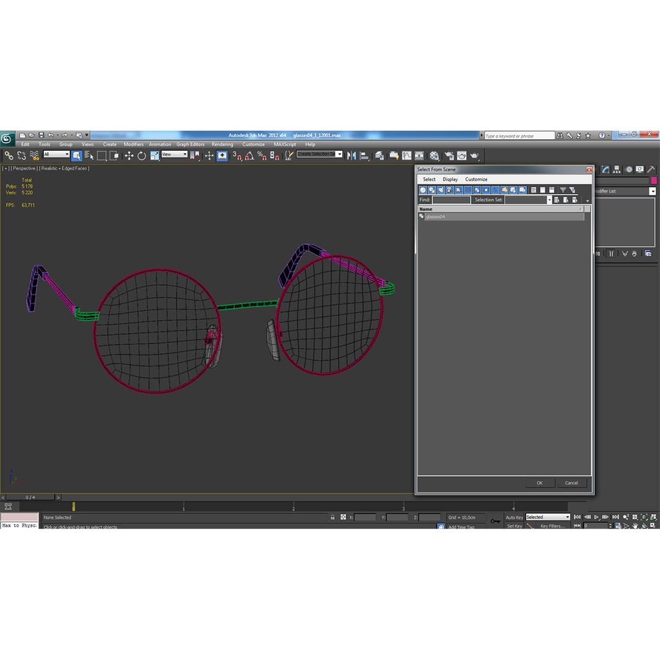Open the Create Selection Set dropdown
The height and width of the screenshot is (660, 660).
pyautogui.click(x=319, y=154)
